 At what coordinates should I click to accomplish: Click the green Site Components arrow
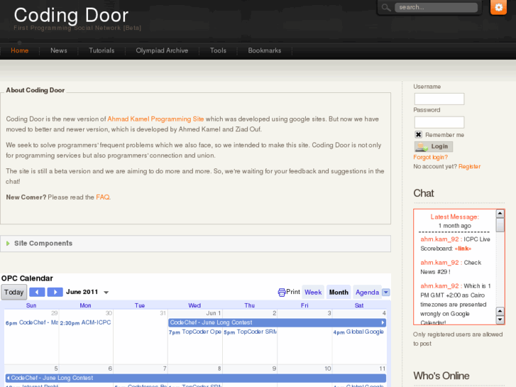(x=8, y=244)
